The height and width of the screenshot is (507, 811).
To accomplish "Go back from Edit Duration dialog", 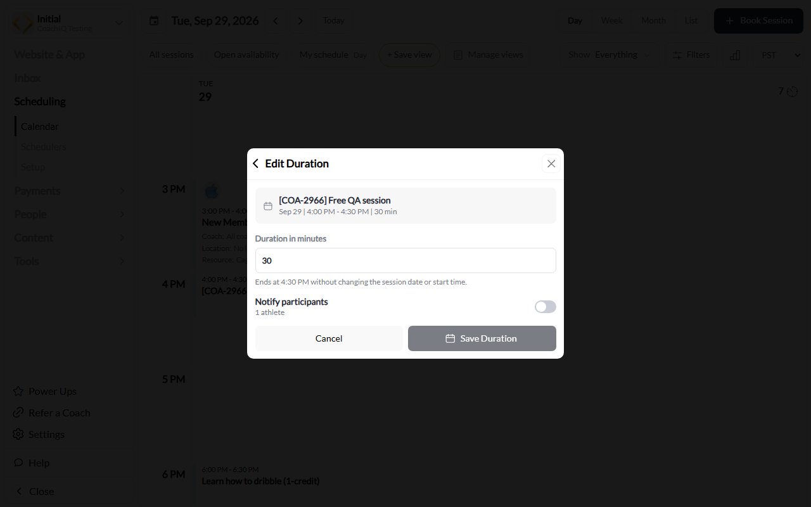I will coord(255,164).
